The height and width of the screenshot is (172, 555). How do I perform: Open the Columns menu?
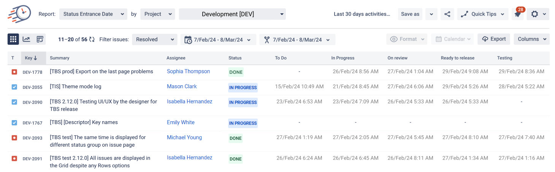point(531,39)
